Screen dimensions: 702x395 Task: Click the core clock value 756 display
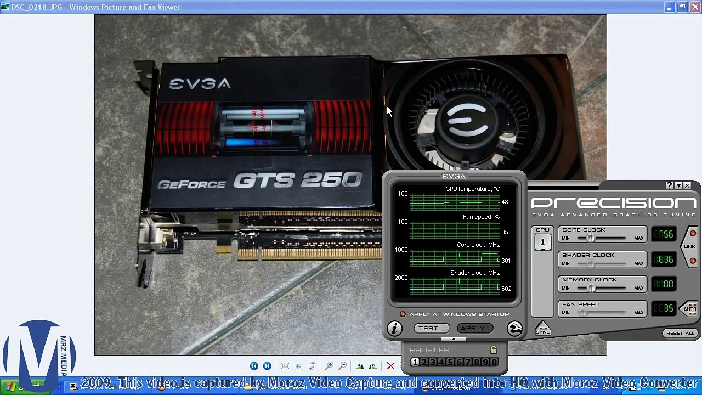[664, 234]
